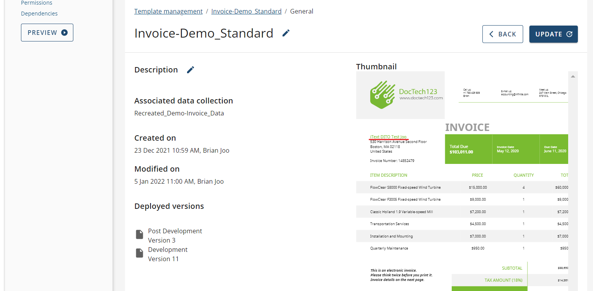Click the Development version document icon
This screenshot has width=593, height=291.
click(x=139, y=253)
